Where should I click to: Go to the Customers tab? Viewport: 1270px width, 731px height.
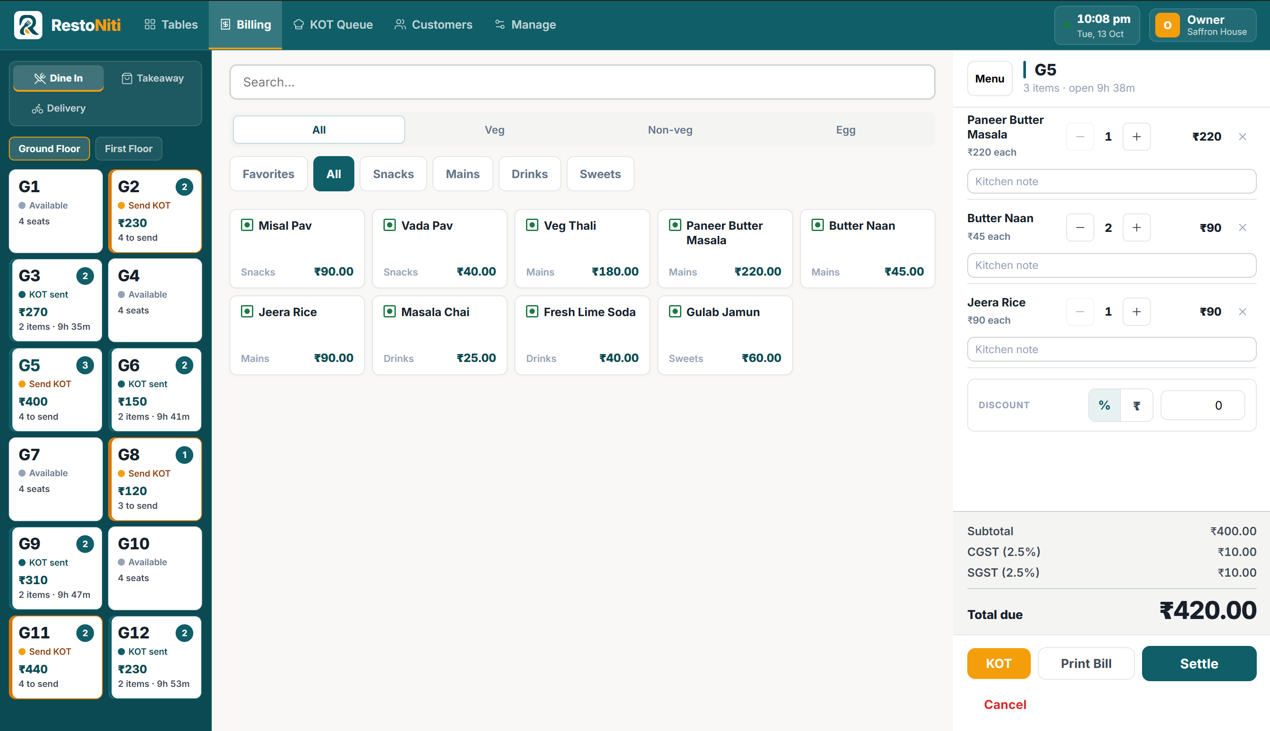point(433,25)
